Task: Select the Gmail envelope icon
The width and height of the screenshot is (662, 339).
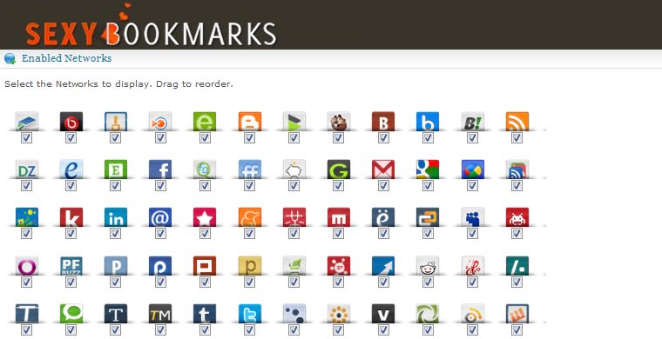Action: click(x=383, y=169)
